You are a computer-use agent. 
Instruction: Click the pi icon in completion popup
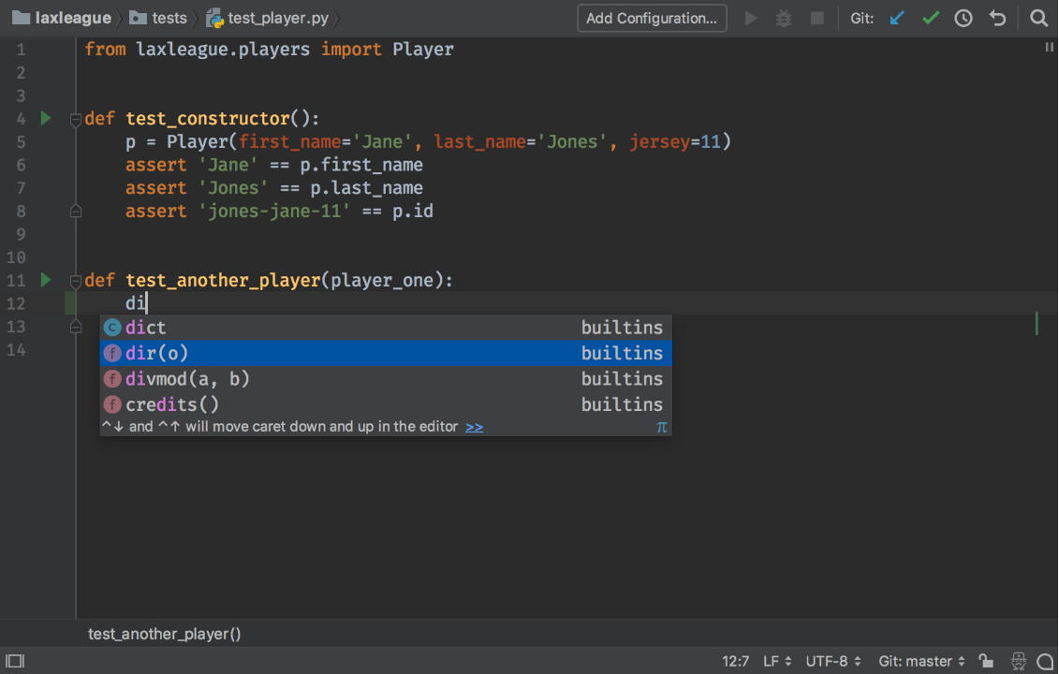point(661,427)
